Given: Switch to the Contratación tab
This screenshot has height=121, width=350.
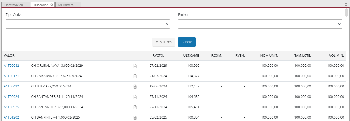Looking at the screenshot, I should [15, 5].
